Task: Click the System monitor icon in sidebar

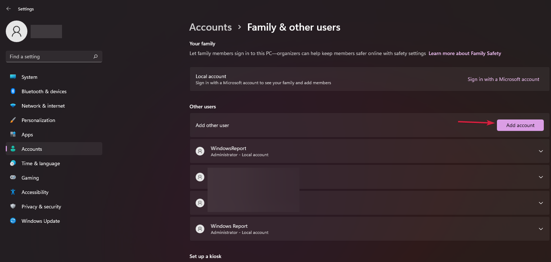Action: pyautogui.click(x=13, y=77)
